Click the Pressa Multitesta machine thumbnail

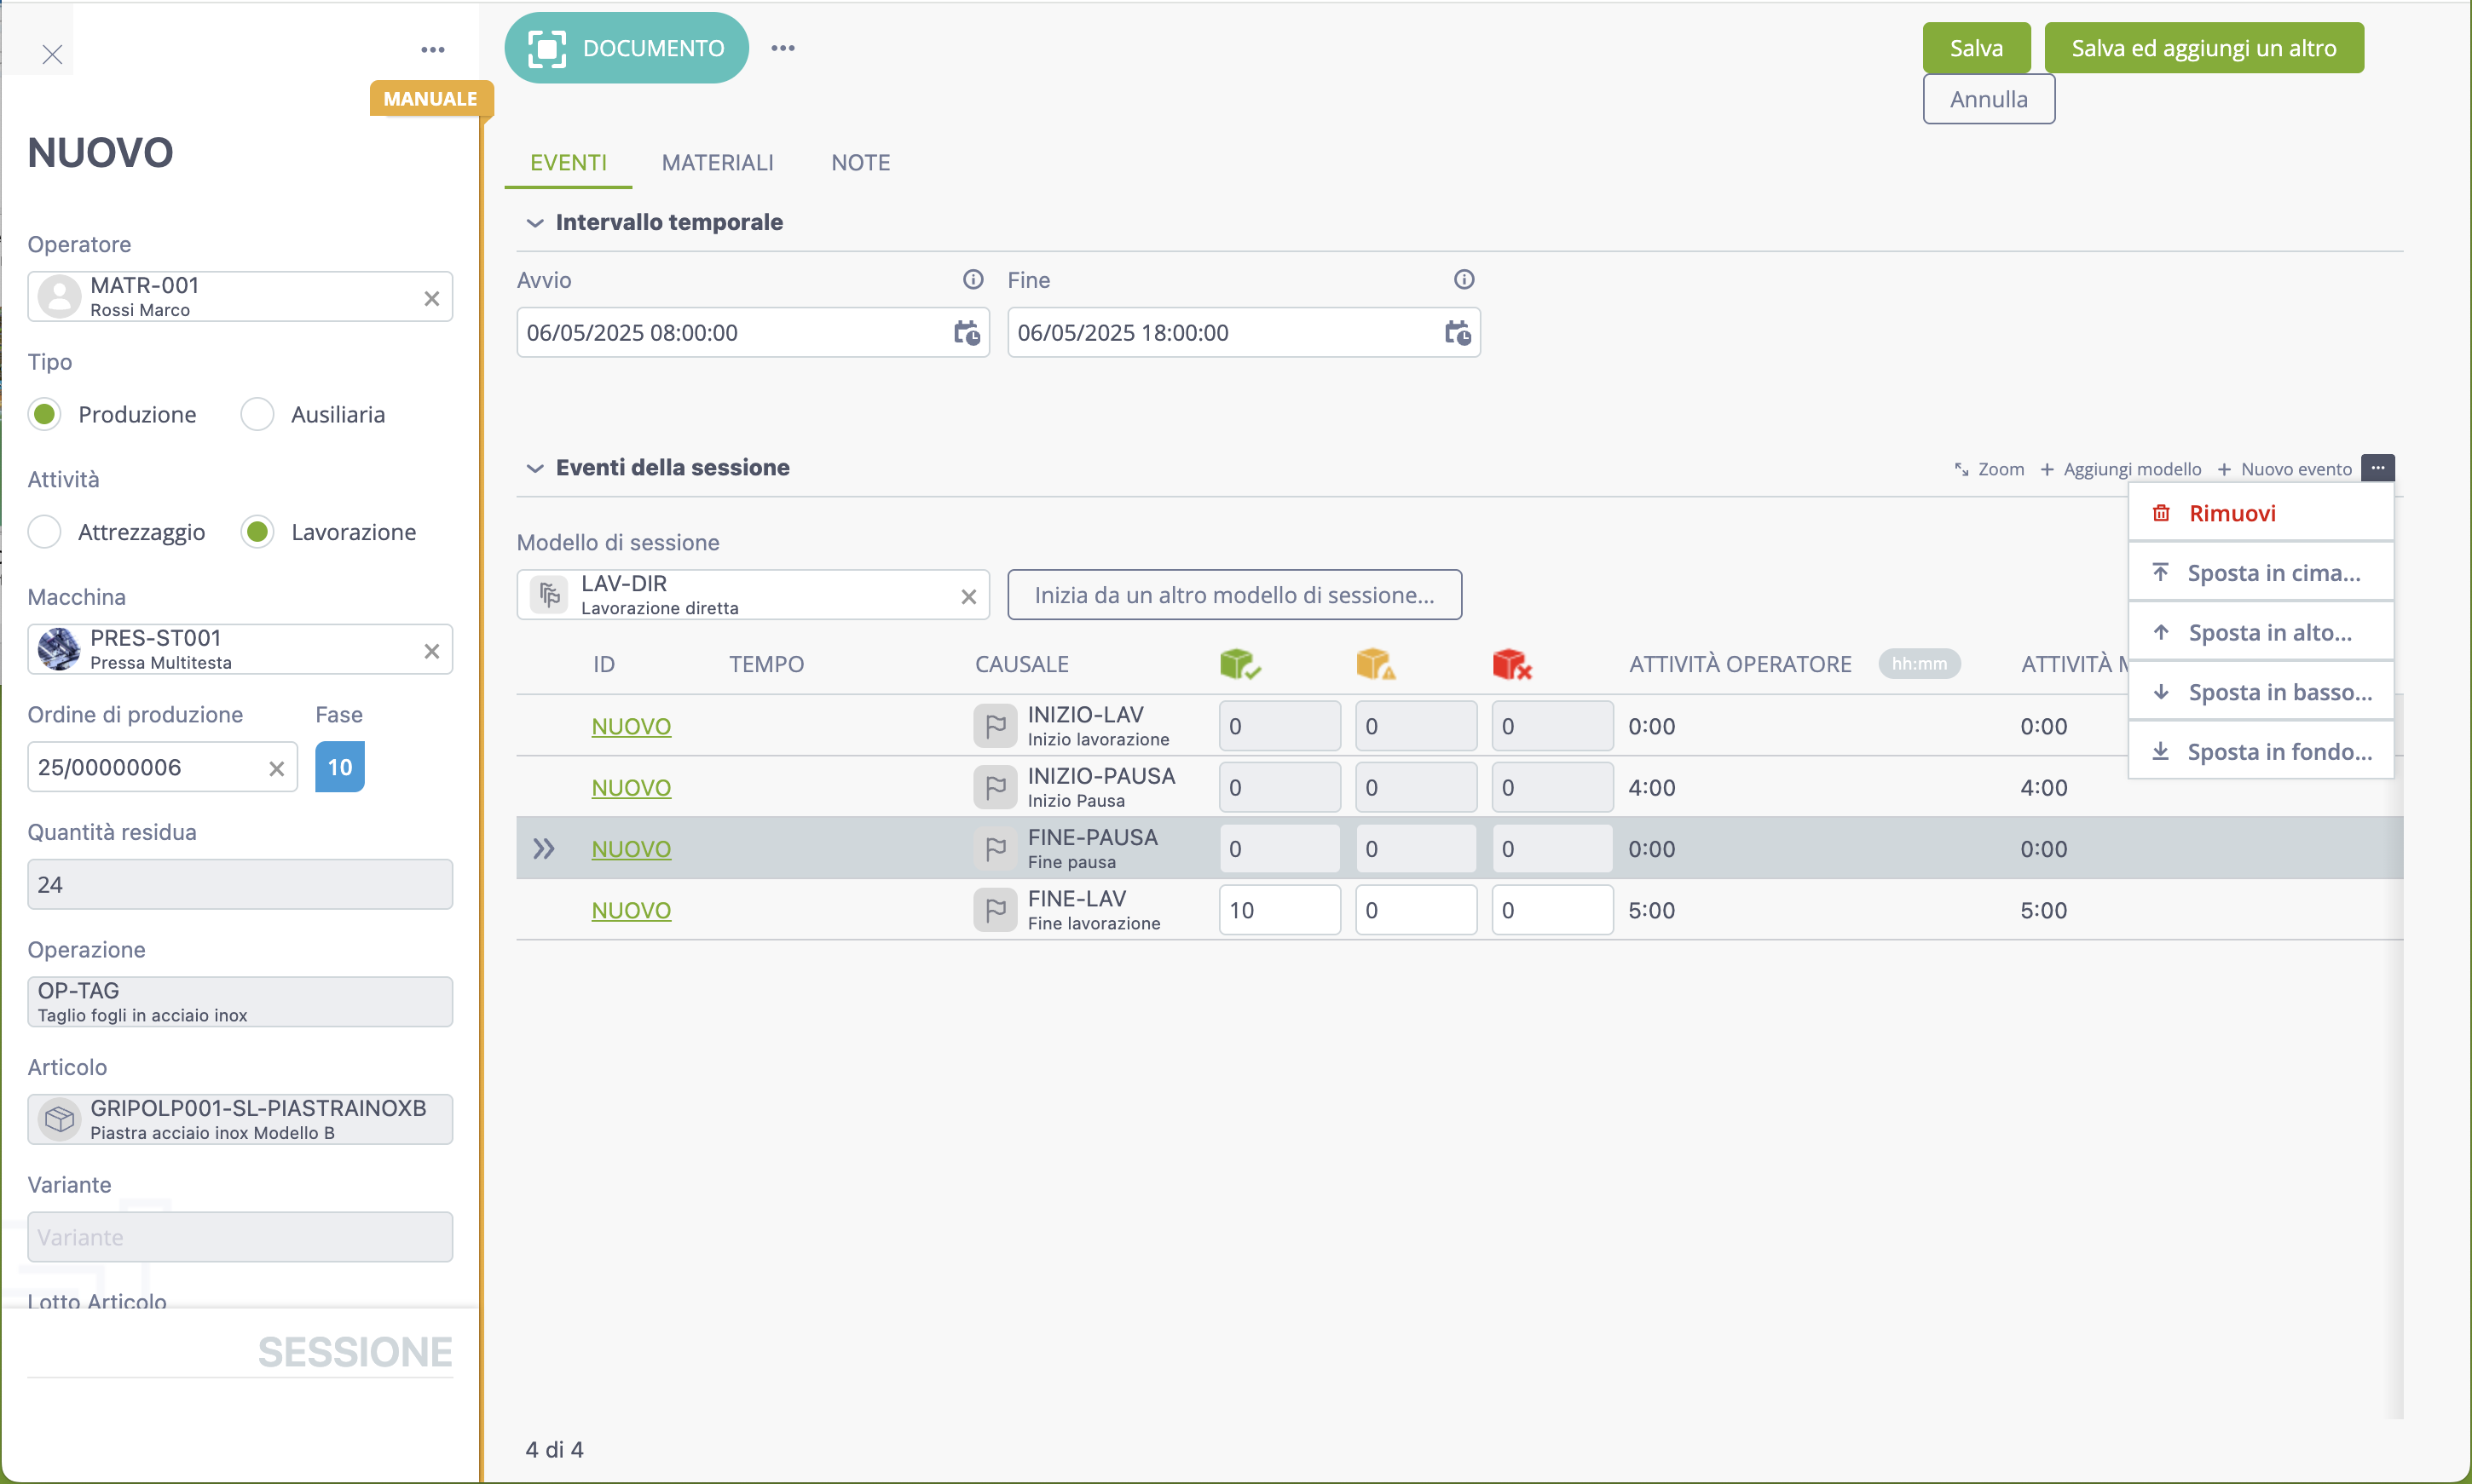pyautogui.click(x=59, y=650)
